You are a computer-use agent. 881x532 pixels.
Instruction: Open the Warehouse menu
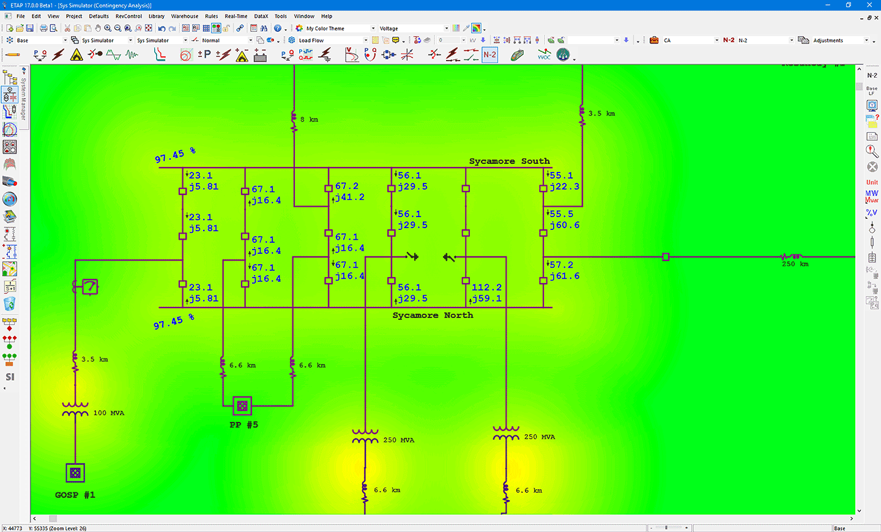[x=184, y=16]
